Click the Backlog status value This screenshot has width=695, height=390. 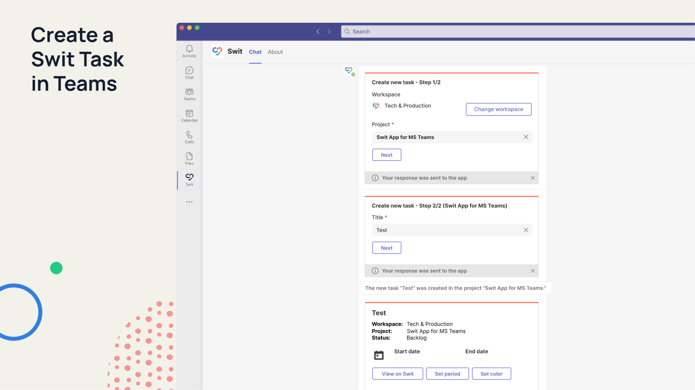[417, 338]
